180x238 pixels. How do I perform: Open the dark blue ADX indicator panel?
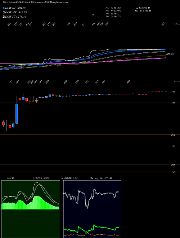click(x=92, y=209)
